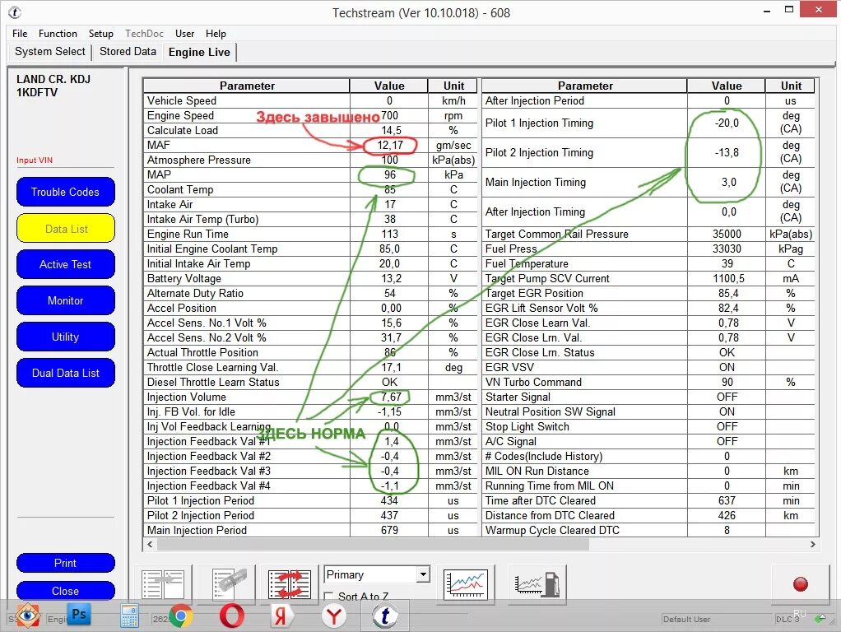Open Yandex Browser from the taskbar
841x632 pixels.
pyautogui.click(x=333, y=616)
